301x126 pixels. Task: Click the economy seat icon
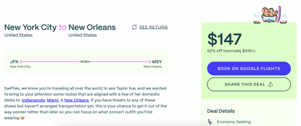[210, 122]
